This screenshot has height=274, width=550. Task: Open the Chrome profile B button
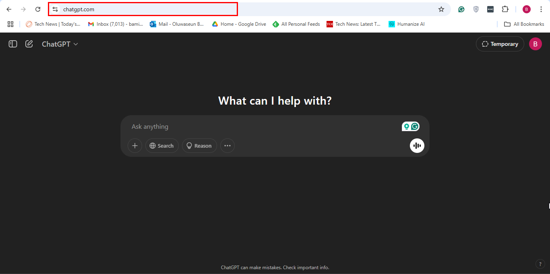click(x=527, y=9)
